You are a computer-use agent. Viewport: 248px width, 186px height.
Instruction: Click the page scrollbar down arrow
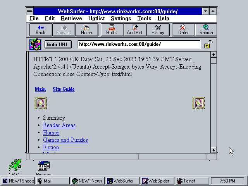pyautogui.click(x=214, y=150)
